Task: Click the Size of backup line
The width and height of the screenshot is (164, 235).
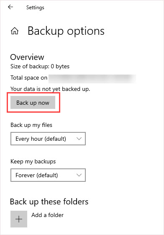Action: tap(40, 66)
